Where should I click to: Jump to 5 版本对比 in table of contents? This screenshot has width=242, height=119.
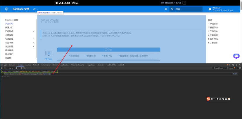pyautogui.click(x=213, y=39)
